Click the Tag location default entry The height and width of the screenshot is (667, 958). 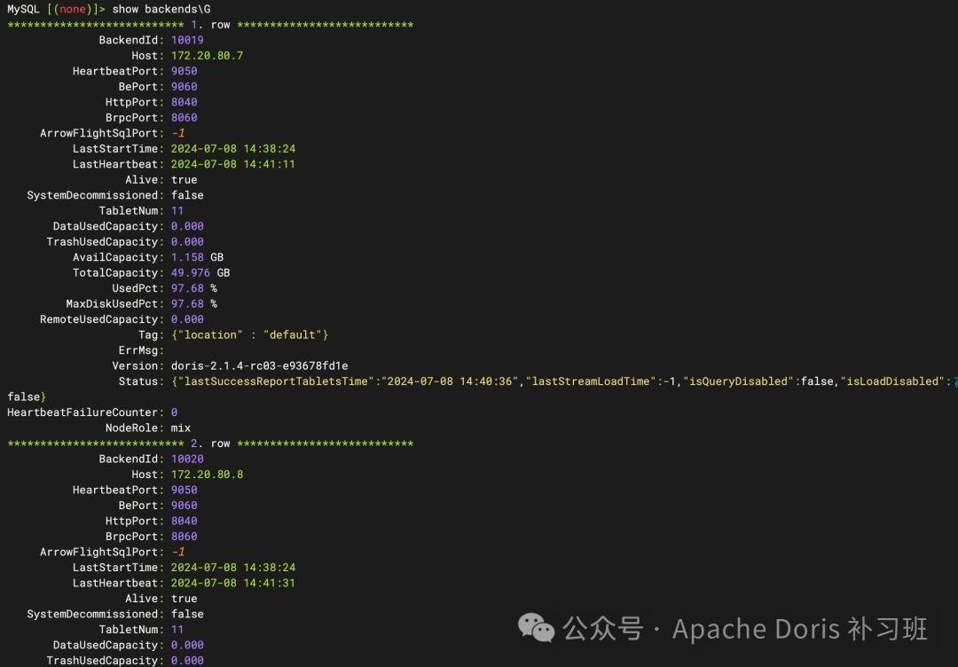[251, 334]
